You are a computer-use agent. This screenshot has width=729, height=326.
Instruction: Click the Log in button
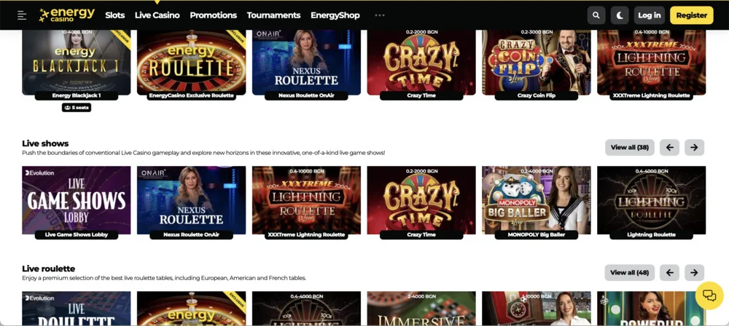(x=649, y=15)
